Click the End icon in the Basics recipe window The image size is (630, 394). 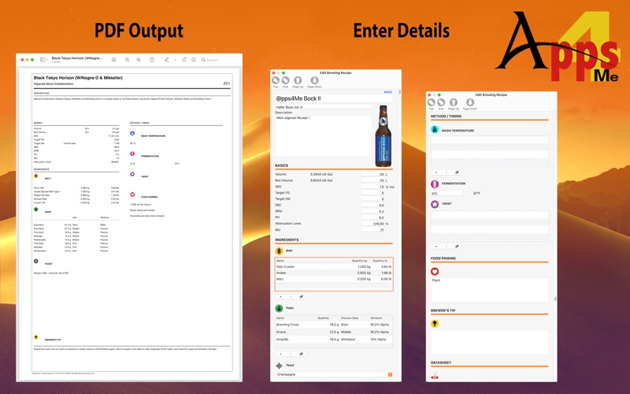(285, 80)
